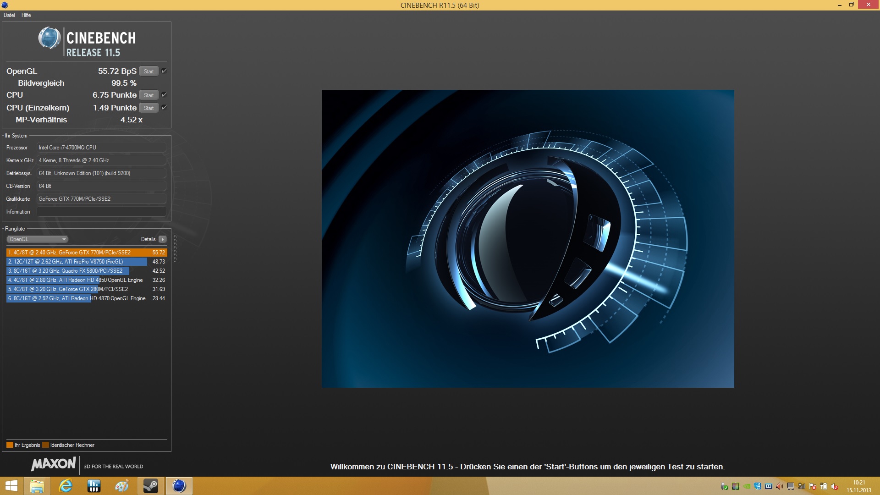Open Steam from the taskbar

point(150,486)
